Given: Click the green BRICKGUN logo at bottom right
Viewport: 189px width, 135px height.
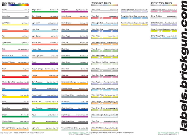Looking at the screenshot, I should point(169,133).
